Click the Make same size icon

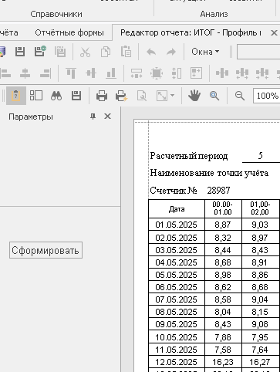pos(157,73)
